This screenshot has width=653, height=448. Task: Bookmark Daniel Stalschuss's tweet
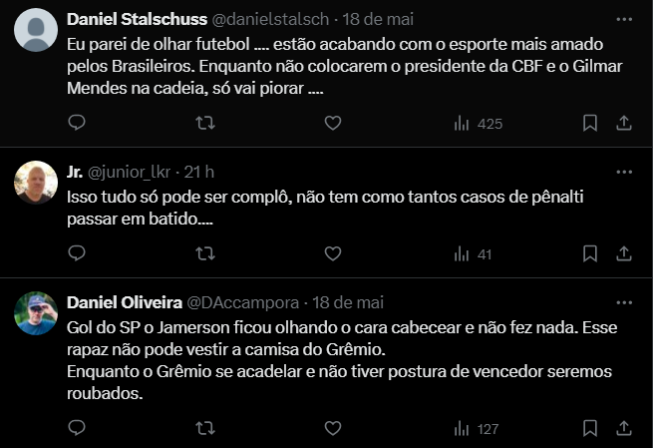click(x=590, y=123)
